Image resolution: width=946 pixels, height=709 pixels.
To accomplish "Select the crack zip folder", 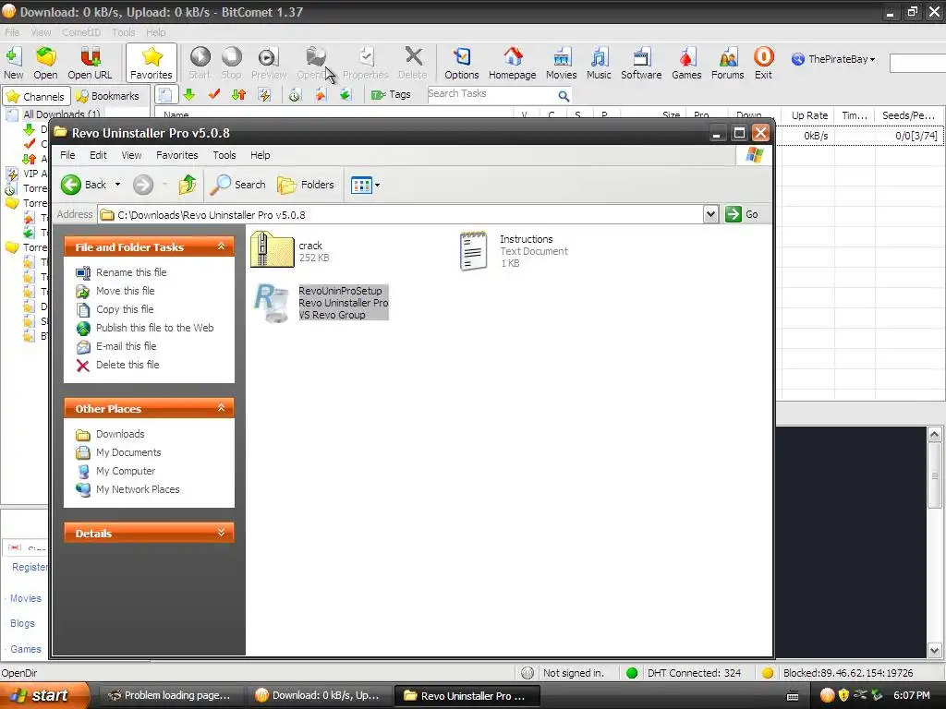I will (290, 250).
